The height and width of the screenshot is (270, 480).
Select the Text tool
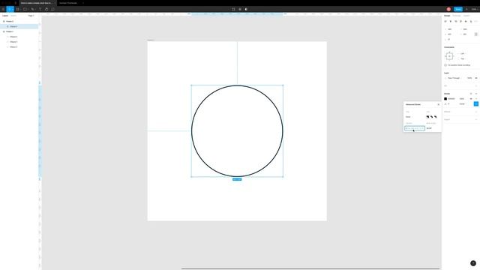pos(40,9)
